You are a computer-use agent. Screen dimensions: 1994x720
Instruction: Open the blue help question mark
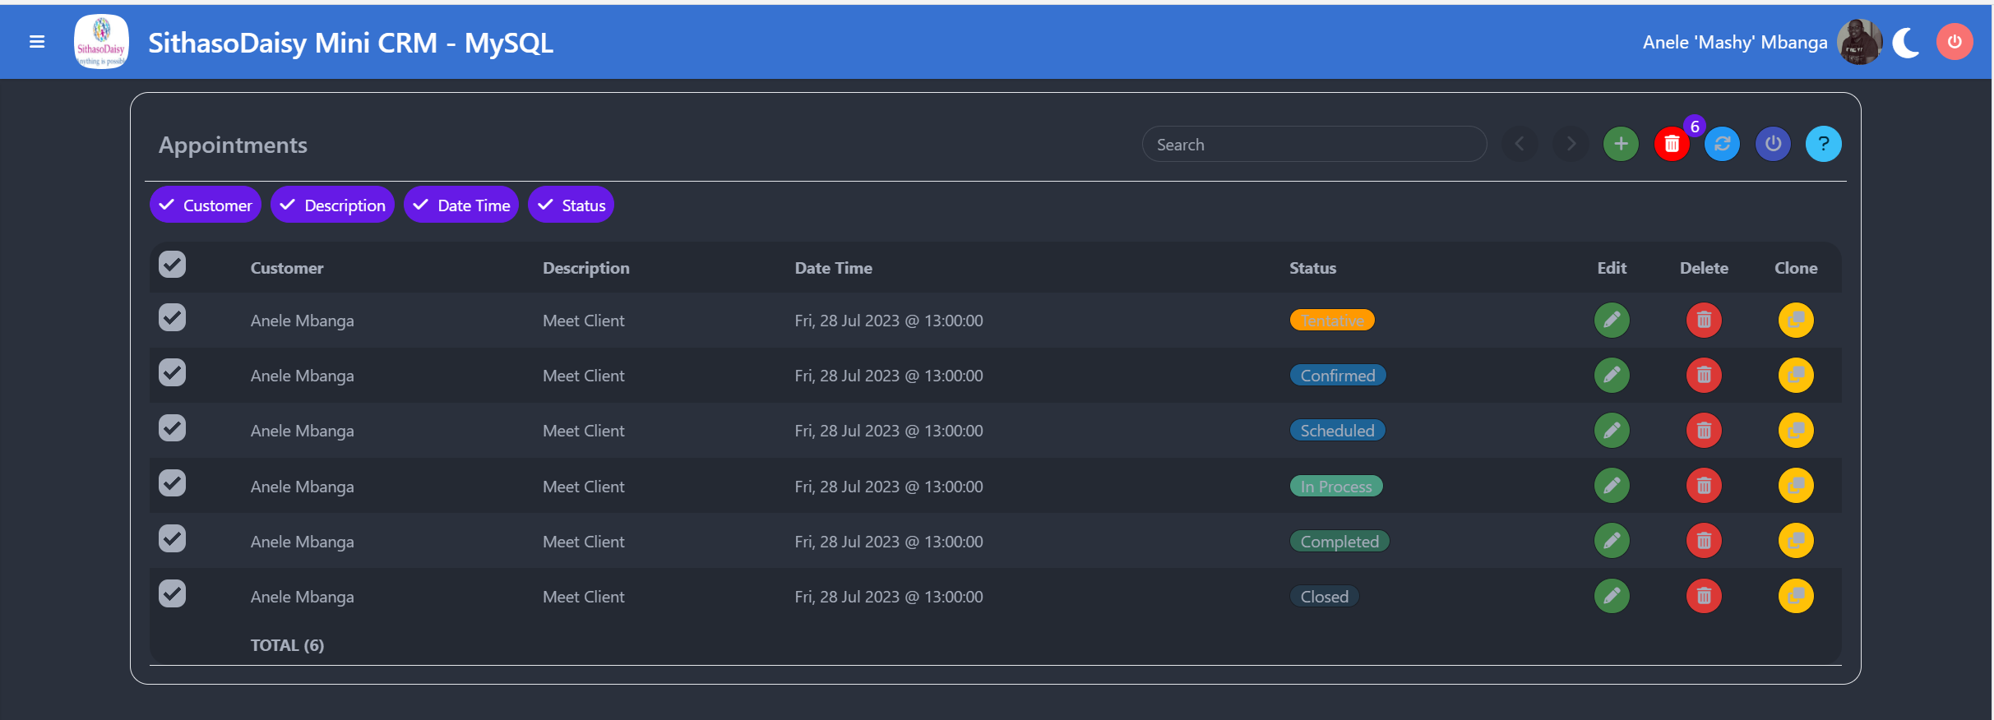point(1823,145)
